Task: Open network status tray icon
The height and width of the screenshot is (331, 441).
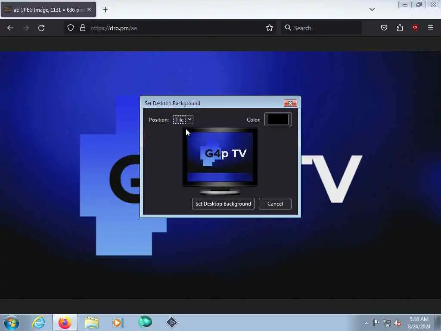Action: (x=387, y=323)
